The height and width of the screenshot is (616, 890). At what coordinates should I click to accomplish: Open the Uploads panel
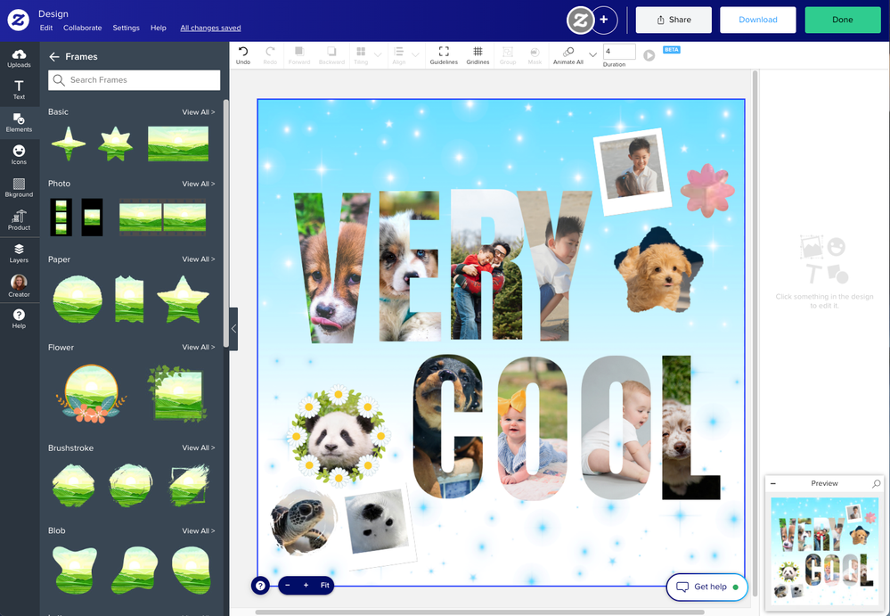[19, 58]
